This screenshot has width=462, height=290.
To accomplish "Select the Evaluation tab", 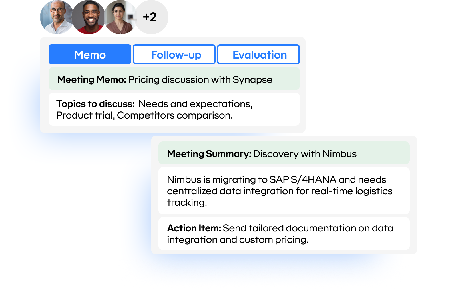I will pos(258,54).
